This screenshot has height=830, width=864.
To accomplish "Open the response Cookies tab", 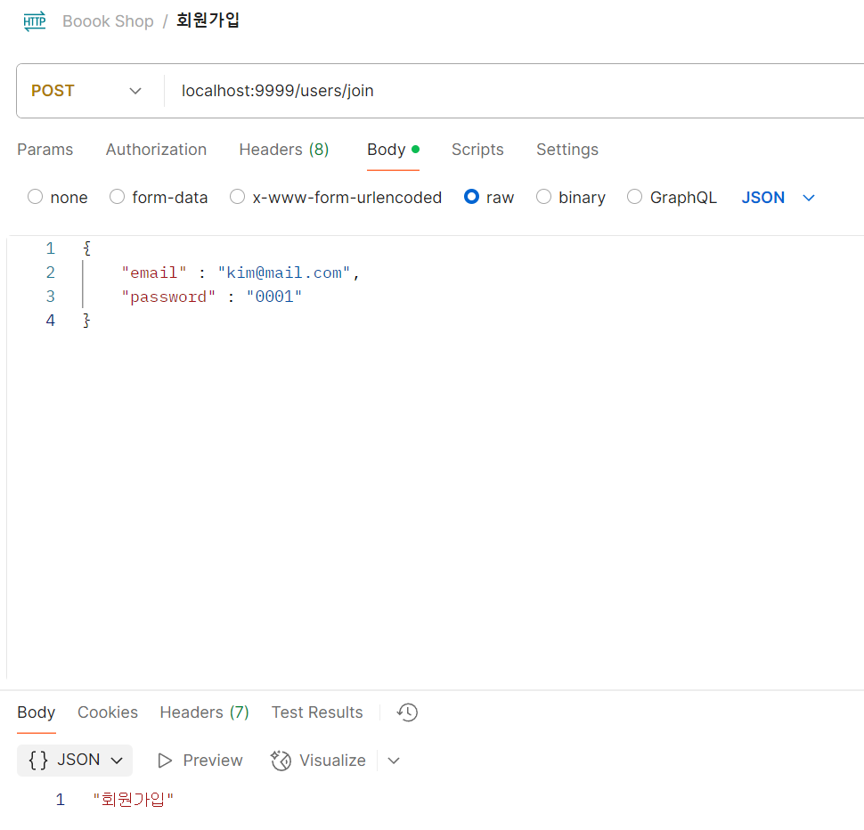I will click(108, 712).
